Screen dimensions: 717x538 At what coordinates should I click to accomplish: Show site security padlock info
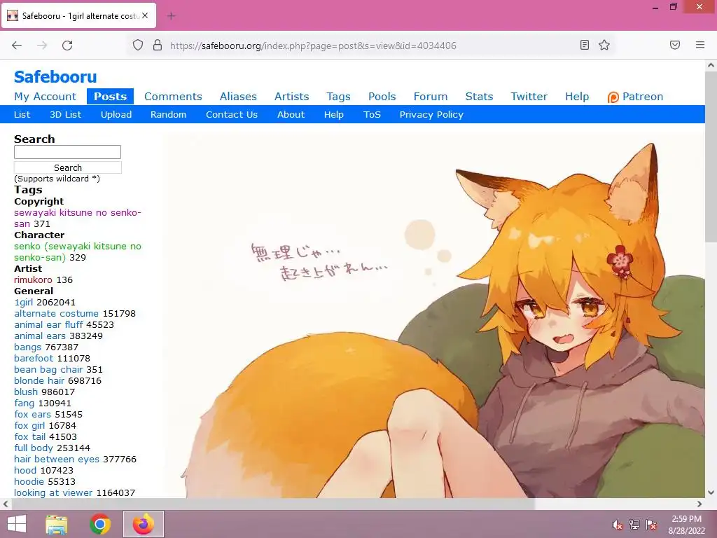pos(158,45)
